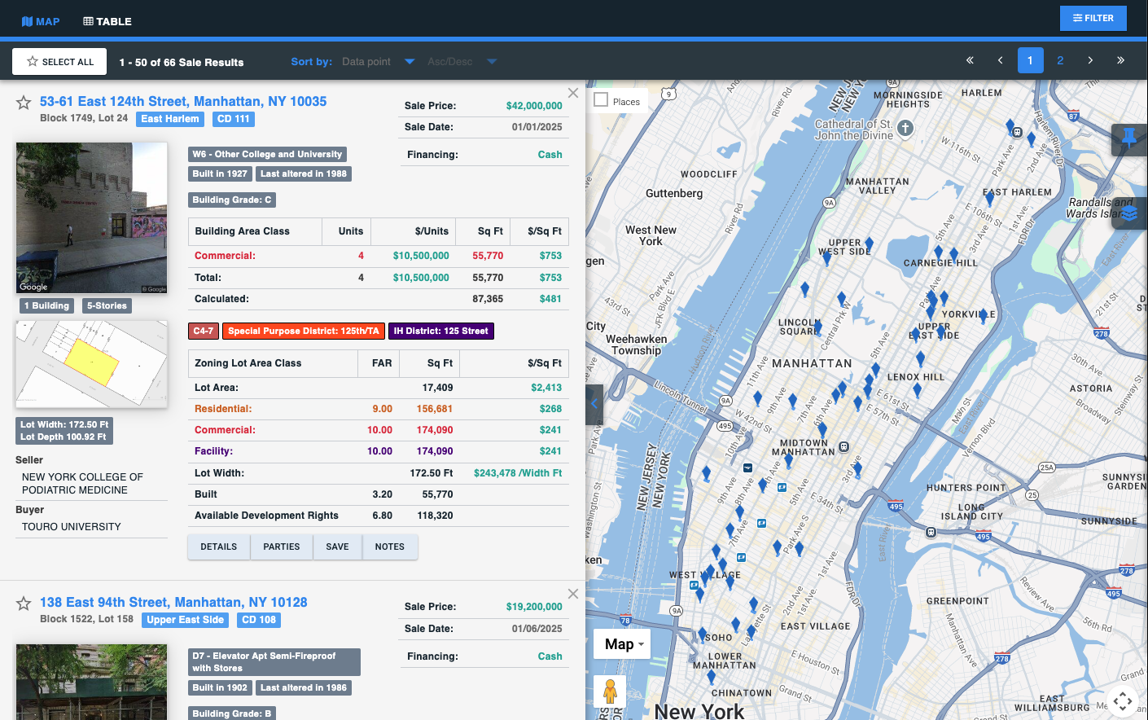Screen dimensions: 1148x720
Task: Open the FILTER panel
Action: point(1093,18)
